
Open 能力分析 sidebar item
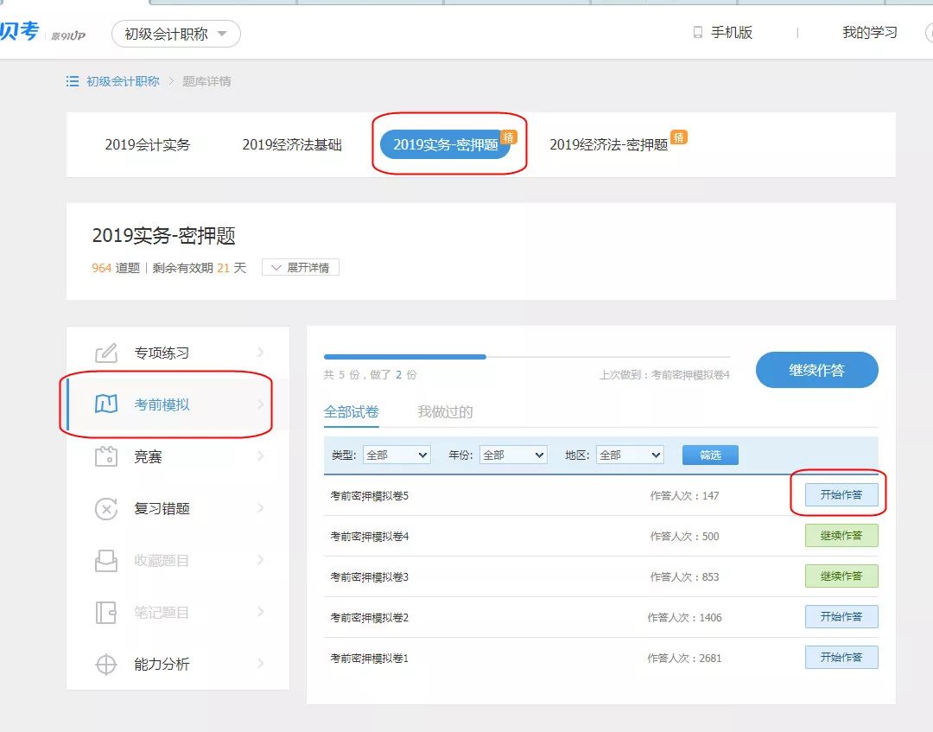(178, 664)
